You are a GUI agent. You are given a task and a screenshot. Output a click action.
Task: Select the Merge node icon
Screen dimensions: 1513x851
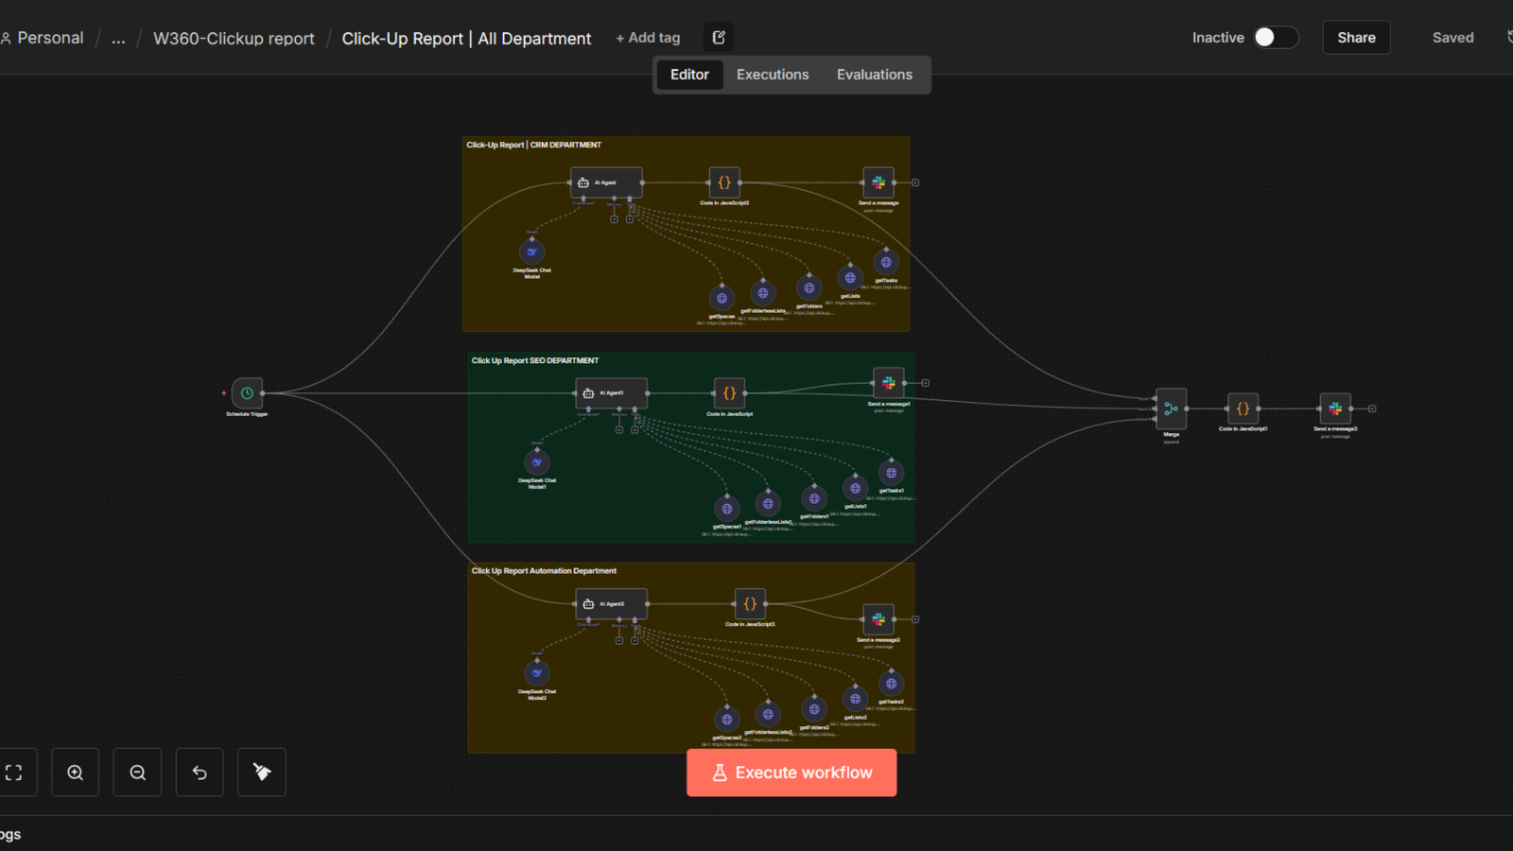click(x=1171, y=408)
